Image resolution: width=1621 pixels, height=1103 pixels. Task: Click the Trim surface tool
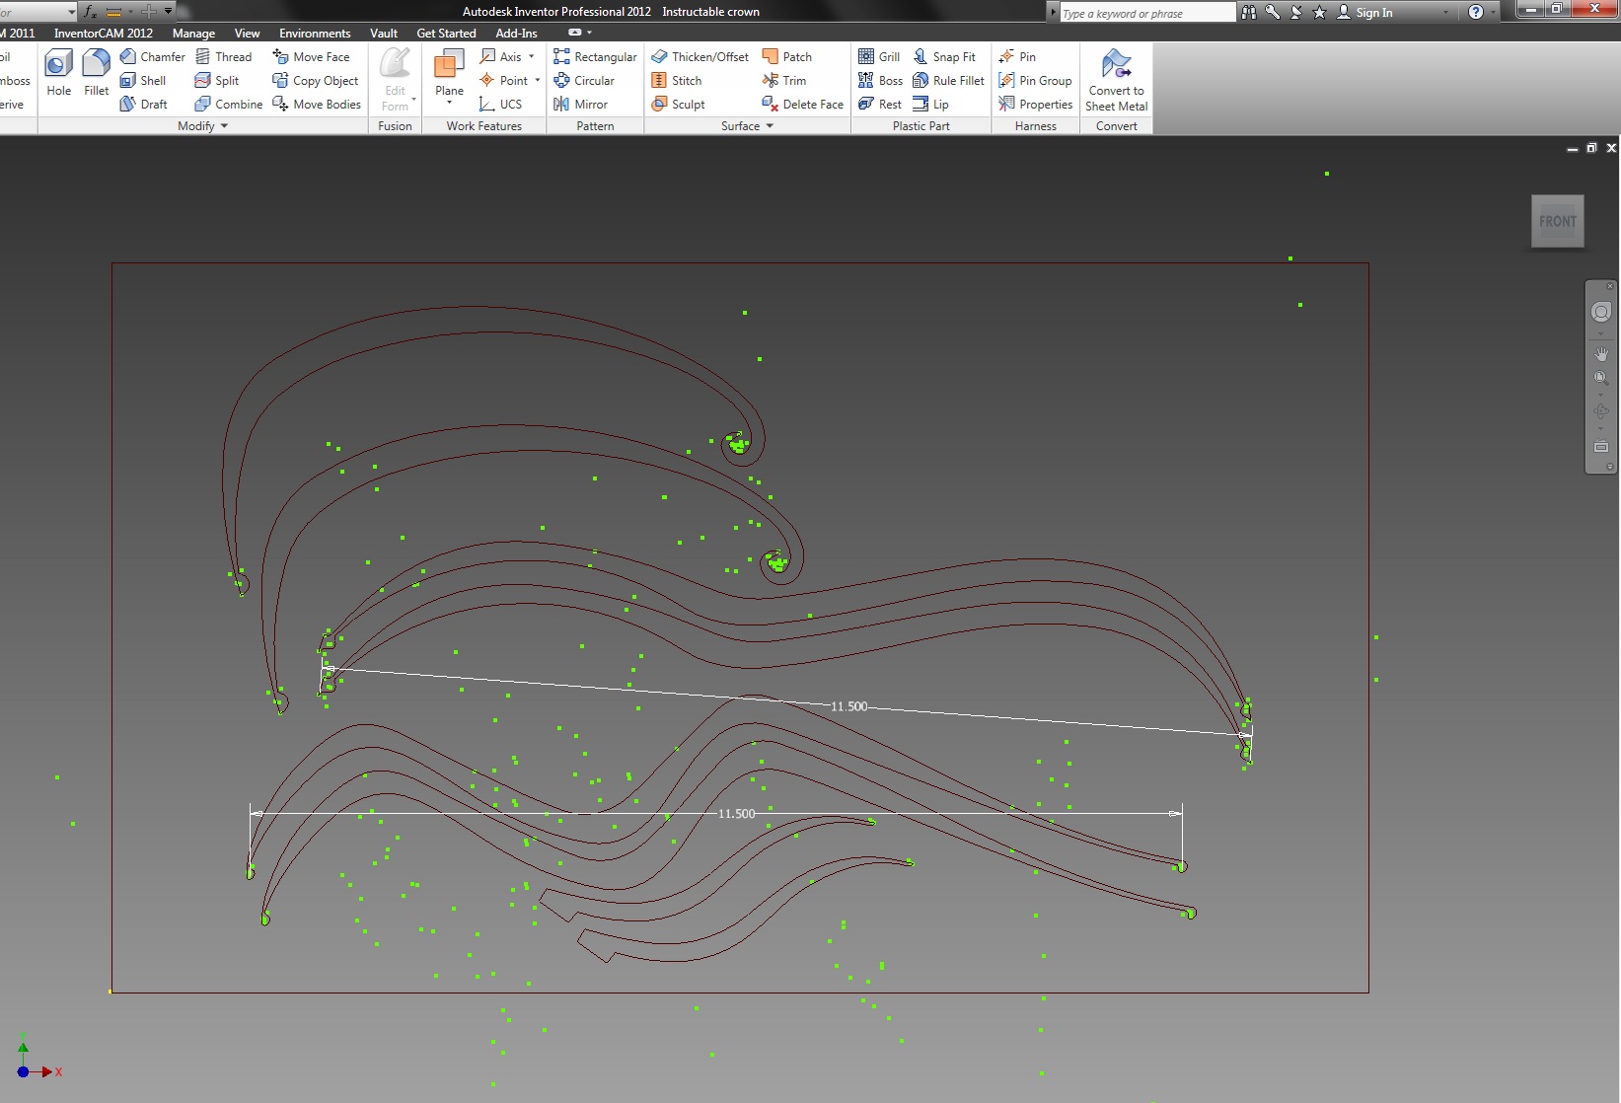click(783, 81)
